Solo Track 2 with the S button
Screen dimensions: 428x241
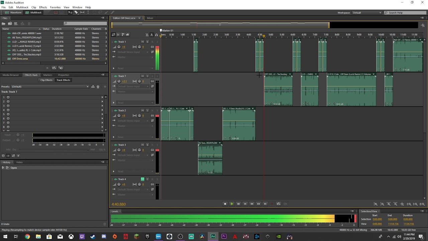[147, 110]
